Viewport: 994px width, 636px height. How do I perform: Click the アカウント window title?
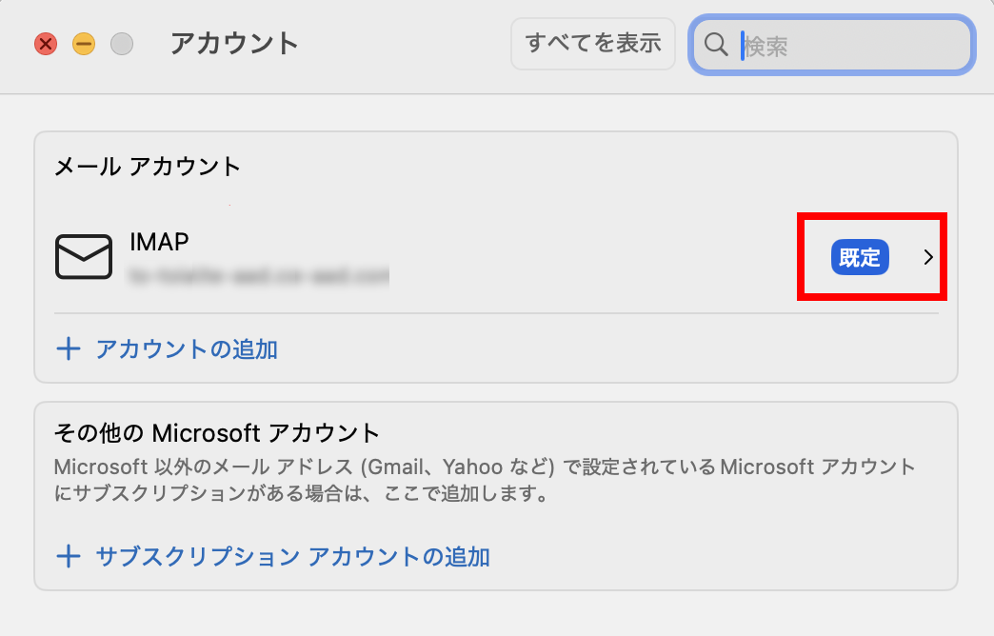[x=234, y=43]
